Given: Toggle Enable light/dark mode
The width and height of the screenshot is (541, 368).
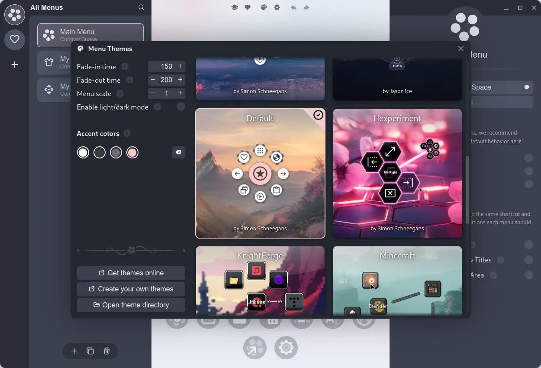Looking at the screenshot, I should pos(180,107).
